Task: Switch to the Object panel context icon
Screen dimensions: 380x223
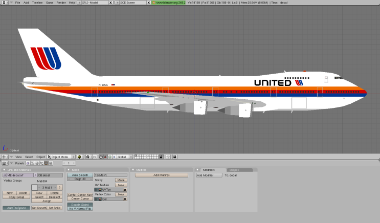Action: (x=42, y=163)
